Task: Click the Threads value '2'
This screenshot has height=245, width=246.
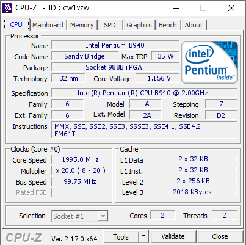Action: [224, 215]
